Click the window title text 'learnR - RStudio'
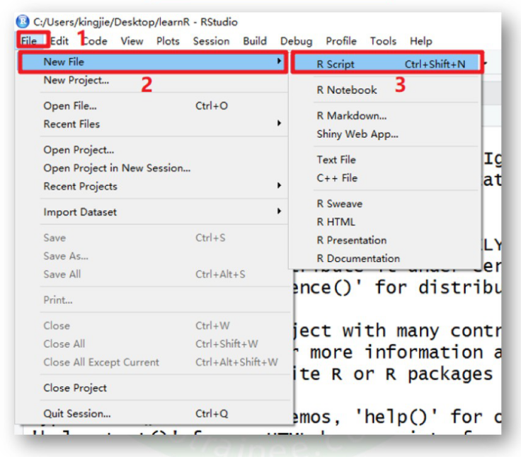 (198, 22)
